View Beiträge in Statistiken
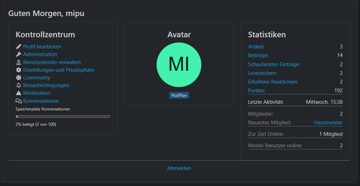Screen dimensions: 360x186 coord(258,55)
